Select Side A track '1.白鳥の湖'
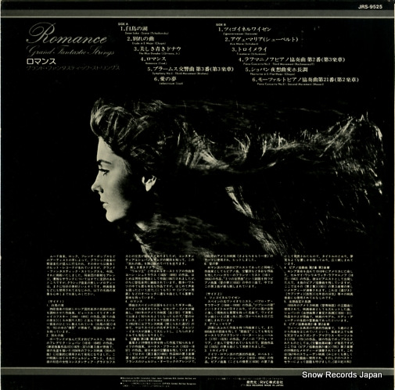This screenshot has width=395, height=390. 135,29
